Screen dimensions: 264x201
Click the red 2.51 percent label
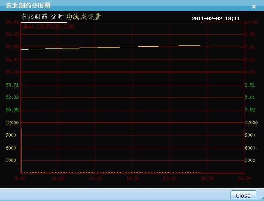tap(250, 60)
